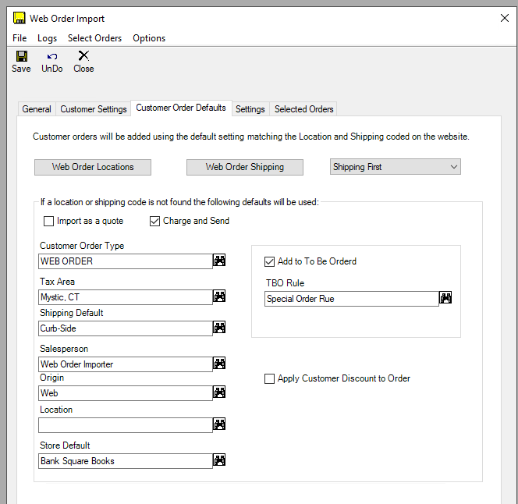Click the Save floppy disk icon
This screenshot has height=504, width=518.
click(x=22, y=56)
